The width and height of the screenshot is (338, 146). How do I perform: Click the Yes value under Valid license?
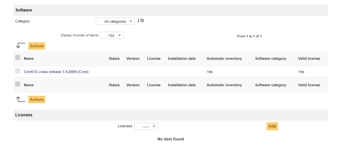tap(301, 72)
